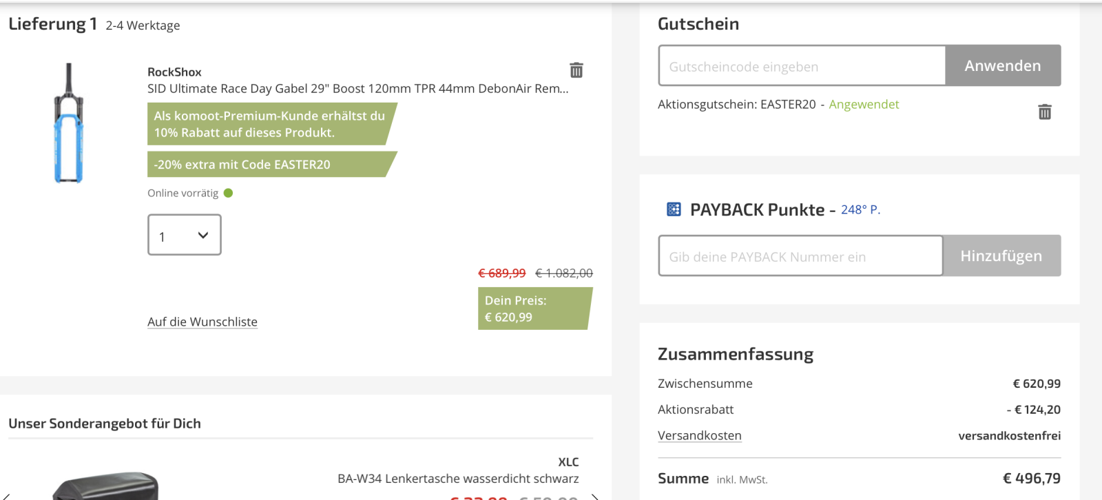1102x500 pixels.
Task: Click the XLC handlebar bag thumbnail
Action: pos(107,486)
